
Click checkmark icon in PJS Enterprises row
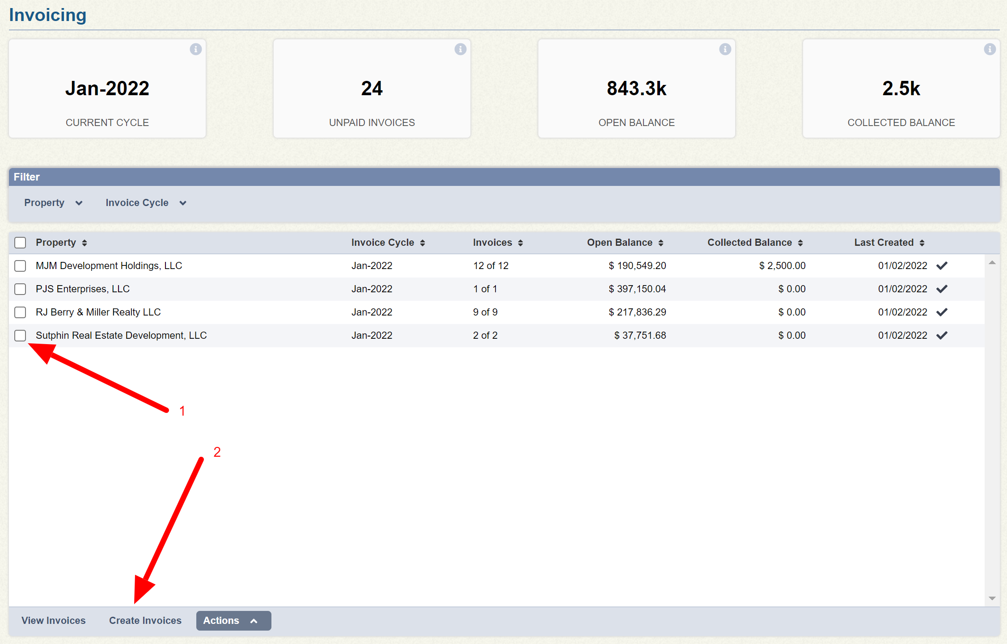click(942, 289)
